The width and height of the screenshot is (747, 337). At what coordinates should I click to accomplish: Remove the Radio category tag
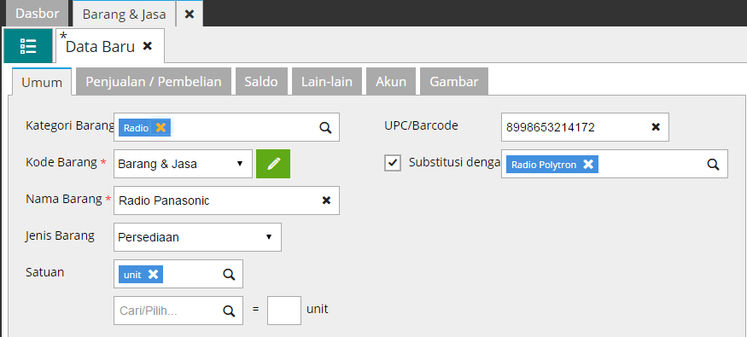coord(161,127)
